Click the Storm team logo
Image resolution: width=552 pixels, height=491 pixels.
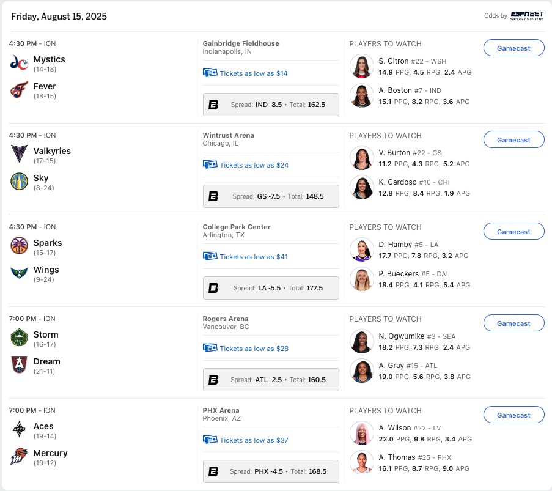(19, 338)
